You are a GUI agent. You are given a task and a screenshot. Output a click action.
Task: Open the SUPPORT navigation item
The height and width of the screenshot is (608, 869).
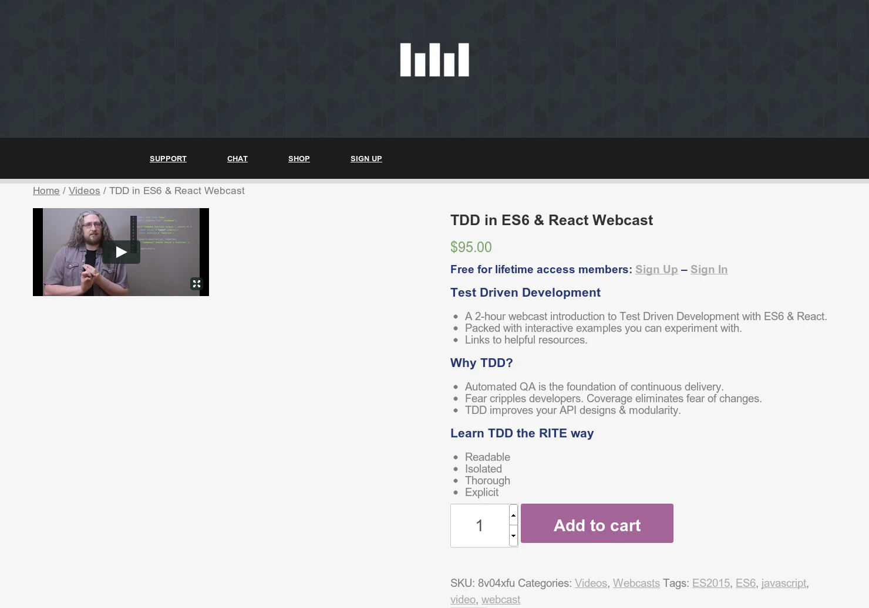pyautogui.click(x=168, y=158)
